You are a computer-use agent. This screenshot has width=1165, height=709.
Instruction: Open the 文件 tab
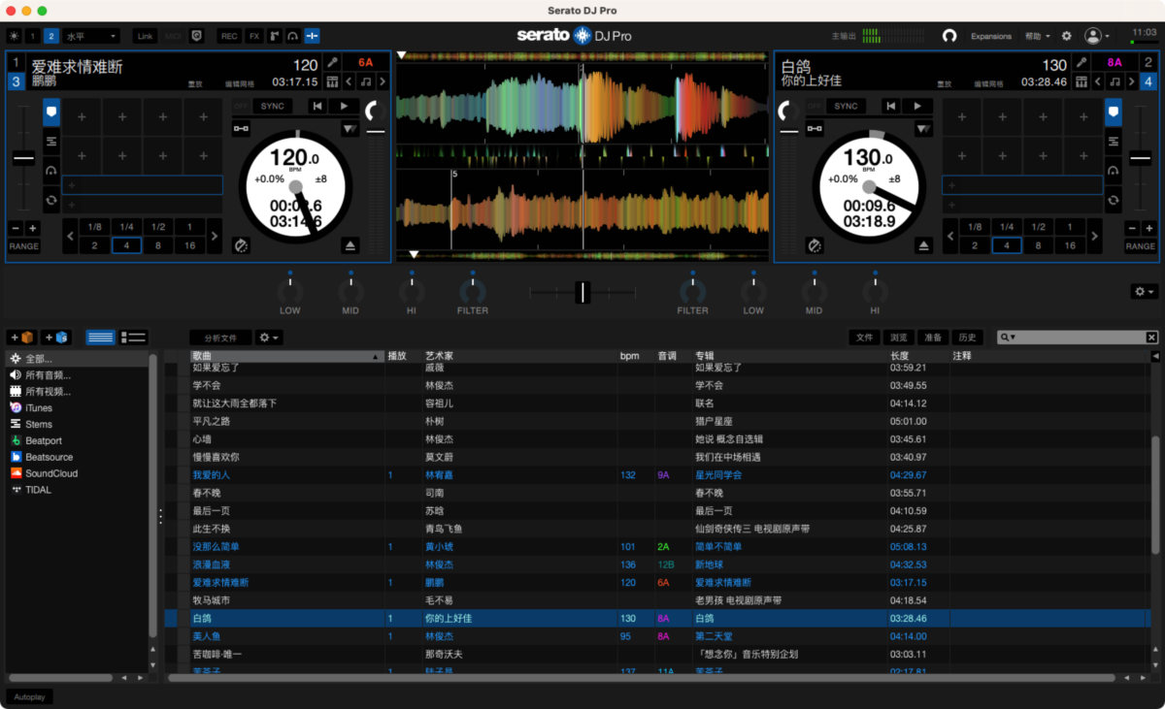[864, 338]
